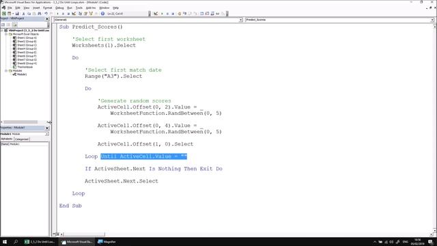The height and width of the screenshot is (246, 437).
Task: Open the Object Browser toolbar icon
Action: [91, 14]
